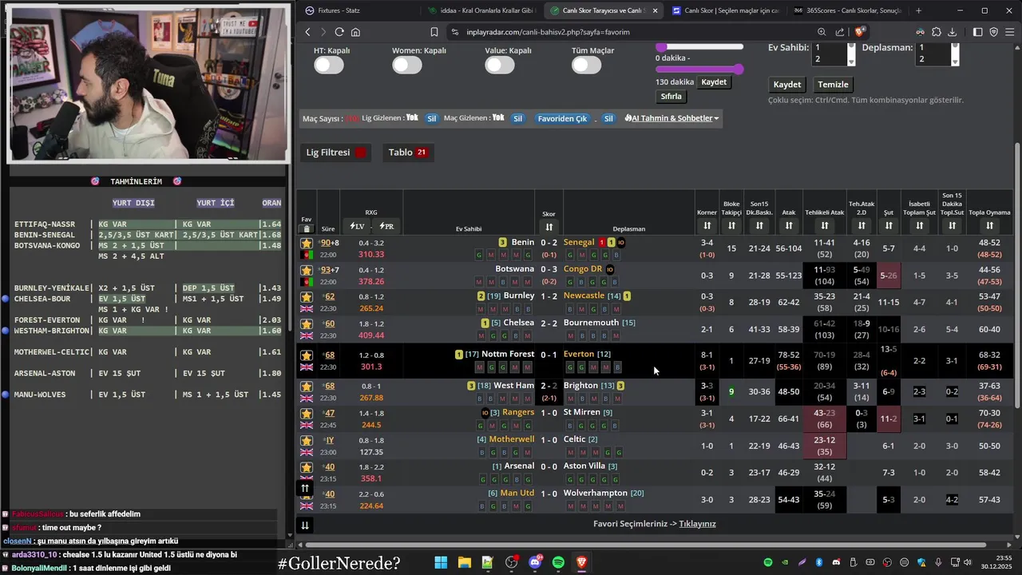The image size is (1022, 575).
Task: Sort RXG by the PR button
Action: (x=386, y=227)
